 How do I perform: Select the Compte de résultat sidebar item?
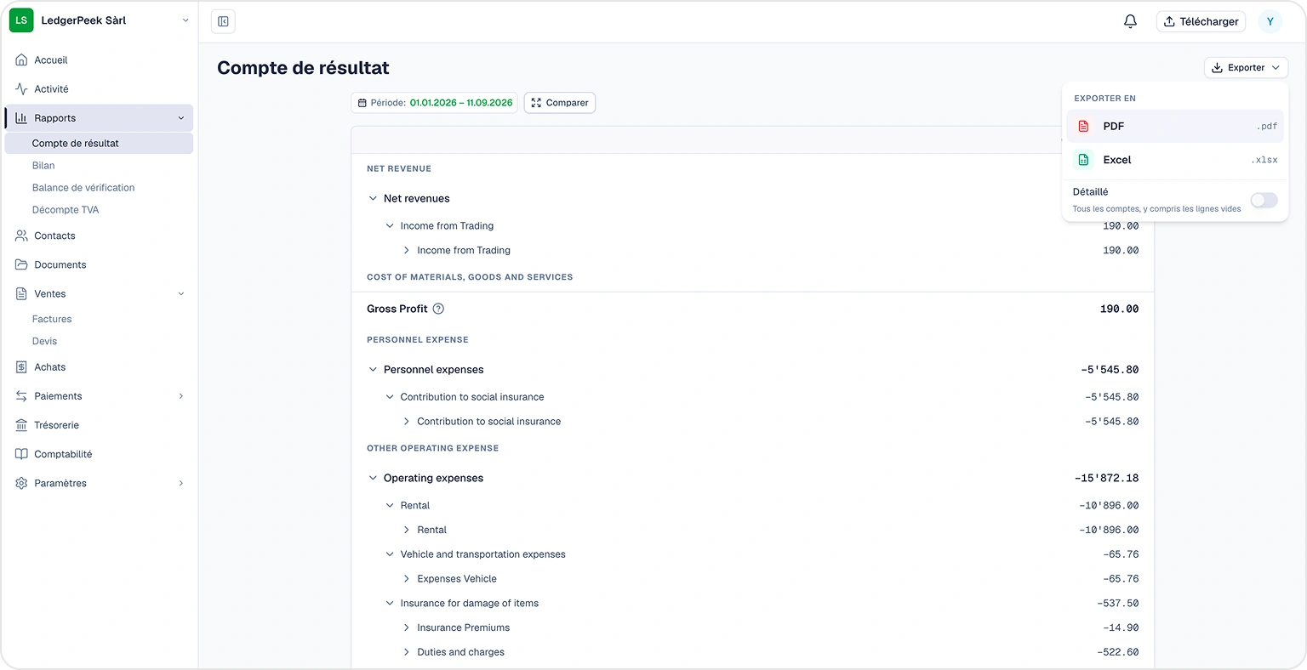[99, 144]
